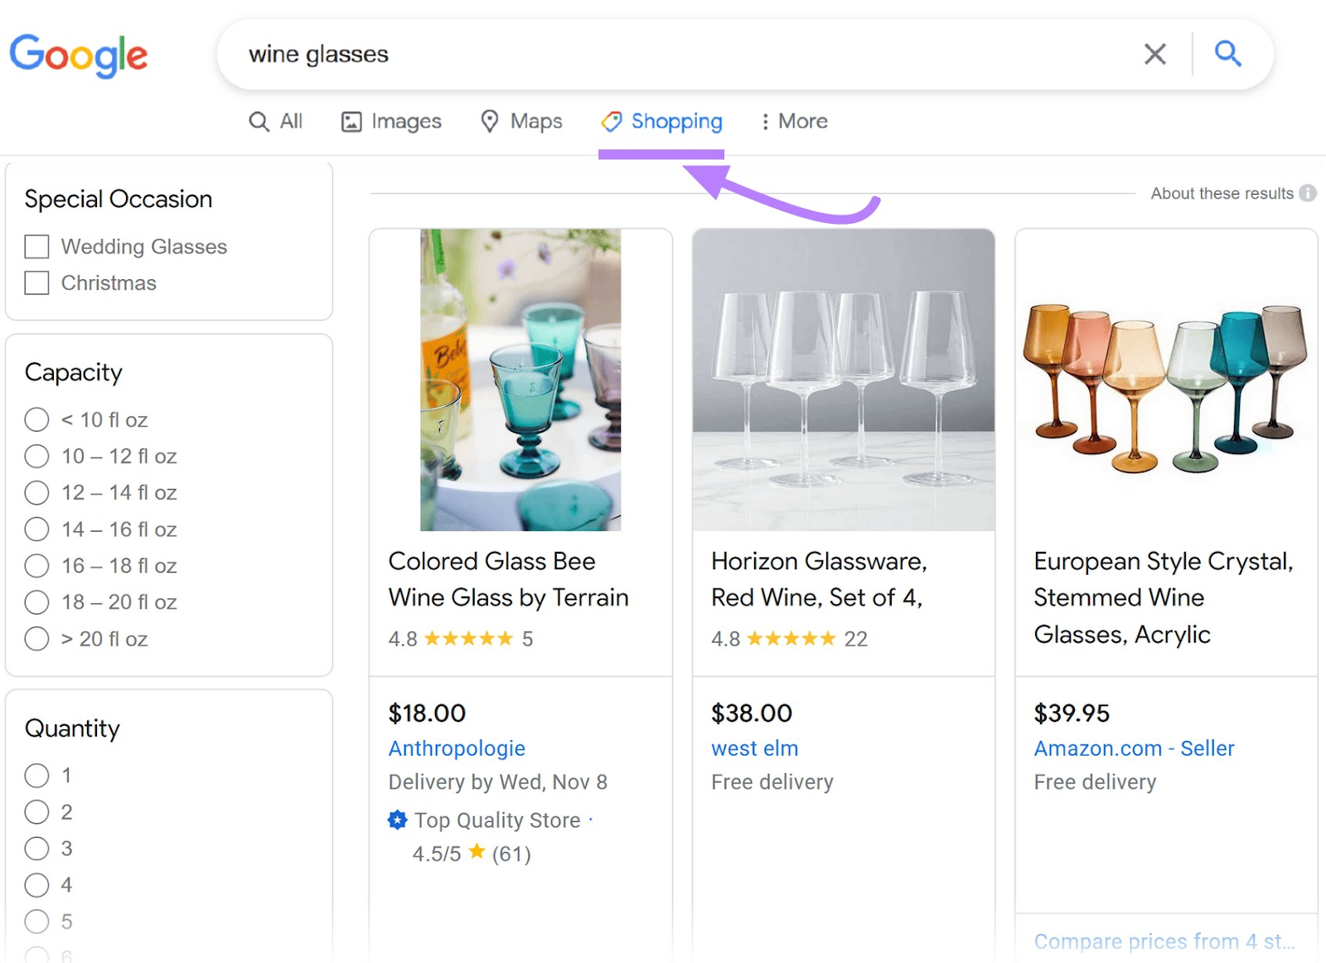Open the More options menu
1326x963 pixels.
792,121
